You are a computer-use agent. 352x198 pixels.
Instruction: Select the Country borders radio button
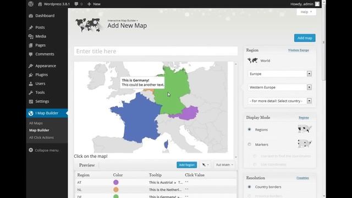point(249,187)
